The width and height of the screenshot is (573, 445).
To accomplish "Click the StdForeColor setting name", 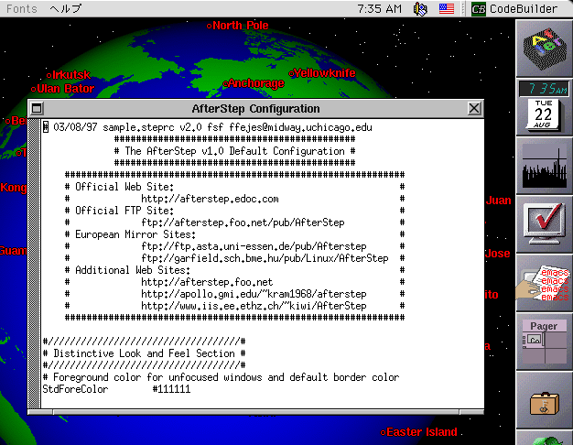I will [x=75, y=389].
